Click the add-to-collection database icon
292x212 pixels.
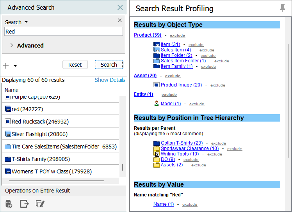coord(9,203)
